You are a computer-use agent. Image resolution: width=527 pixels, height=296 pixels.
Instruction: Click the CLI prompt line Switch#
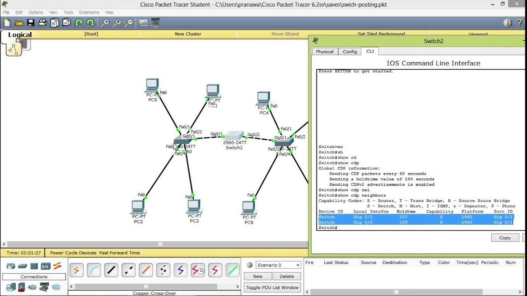pyautogui.click(x=328, y=228)
